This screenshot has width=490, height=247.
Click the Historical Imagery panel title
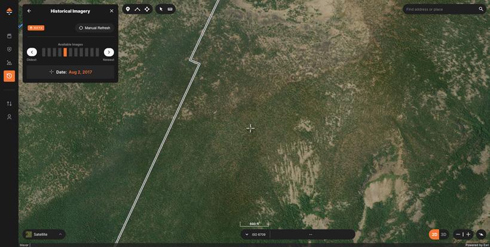point(71,11)
